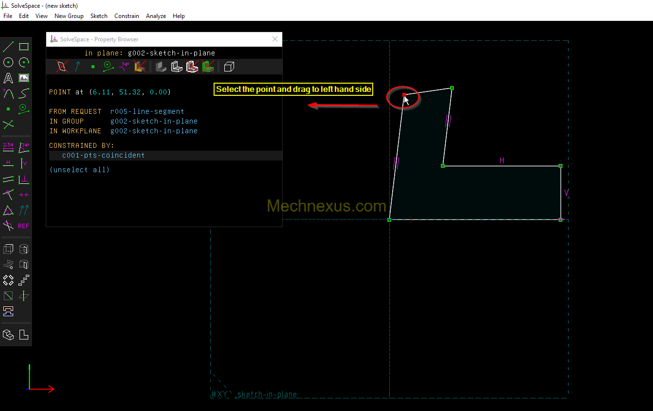This screenshot has height=411, width=653.
Task: Select the extrude group tool
Action: click(8, 249)
